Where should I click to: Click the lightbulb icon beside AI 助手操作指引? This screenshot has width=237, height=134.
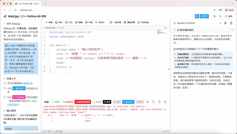tap(174, 30)
